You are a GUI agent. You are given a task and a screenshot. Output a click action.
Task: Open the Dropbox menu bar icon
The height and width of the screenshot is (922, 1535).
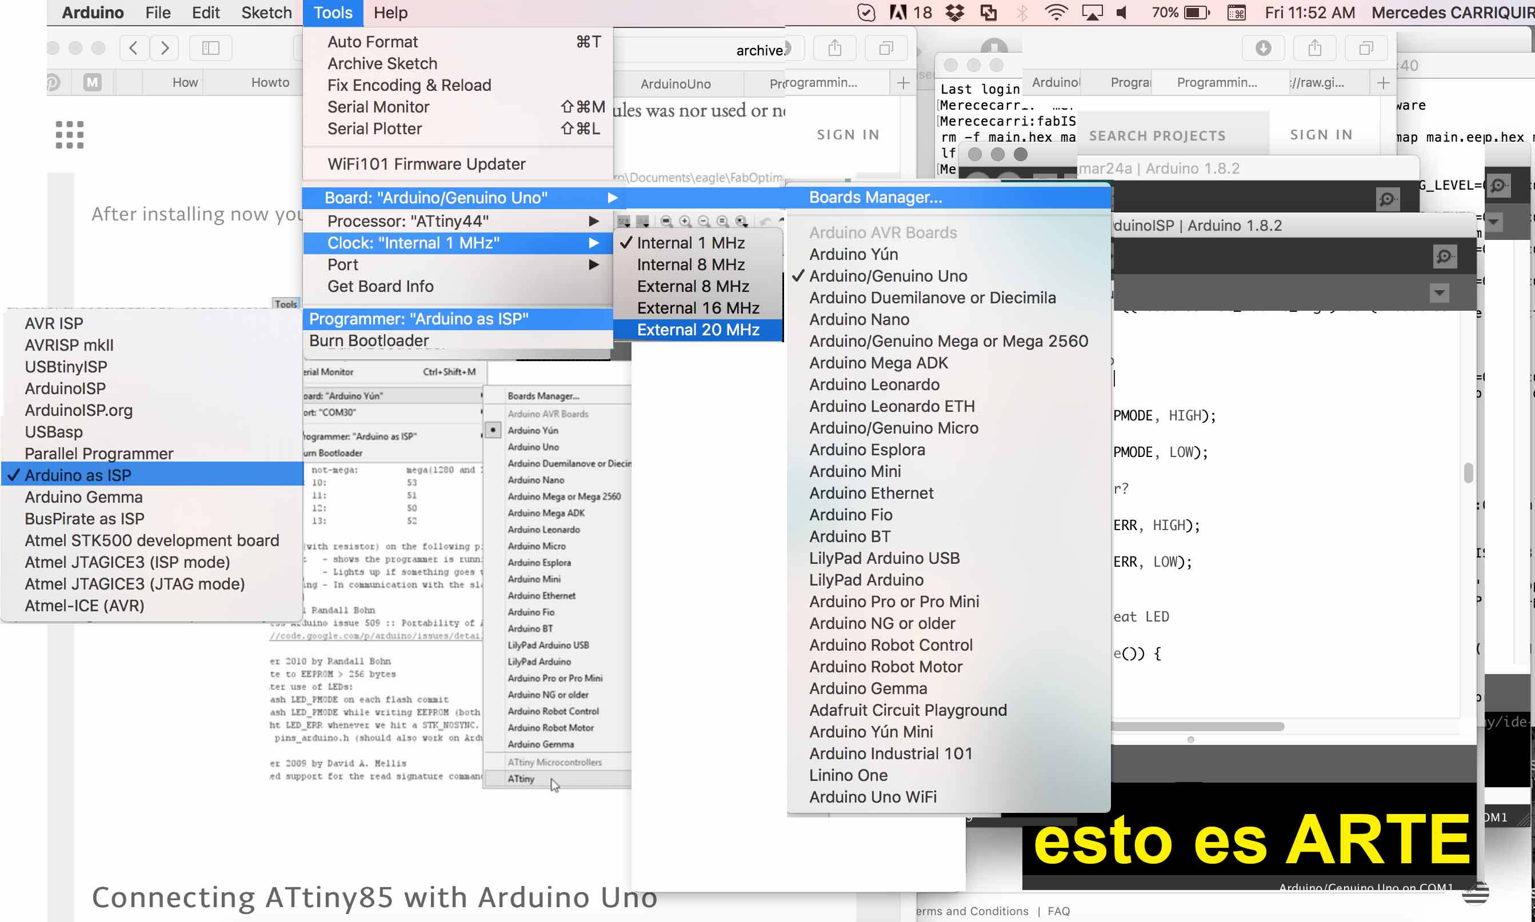click(x=954, y=13)
